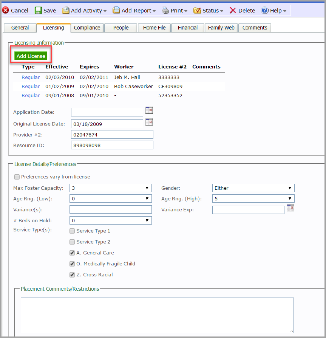Uncheck Z. Cross Racial checkbox

pos(72,274)
